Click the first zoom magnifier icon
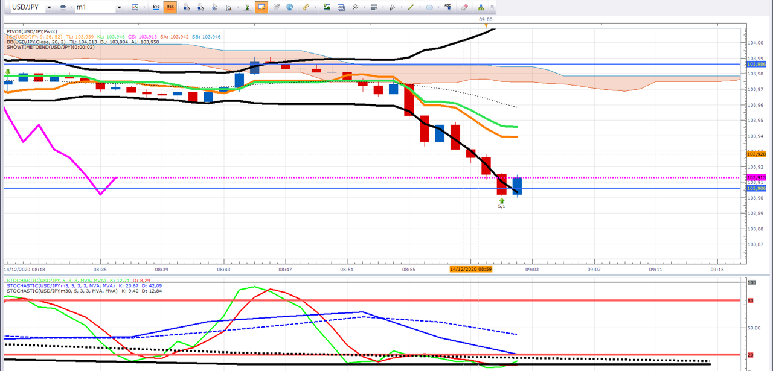 (x=187, y=7)
